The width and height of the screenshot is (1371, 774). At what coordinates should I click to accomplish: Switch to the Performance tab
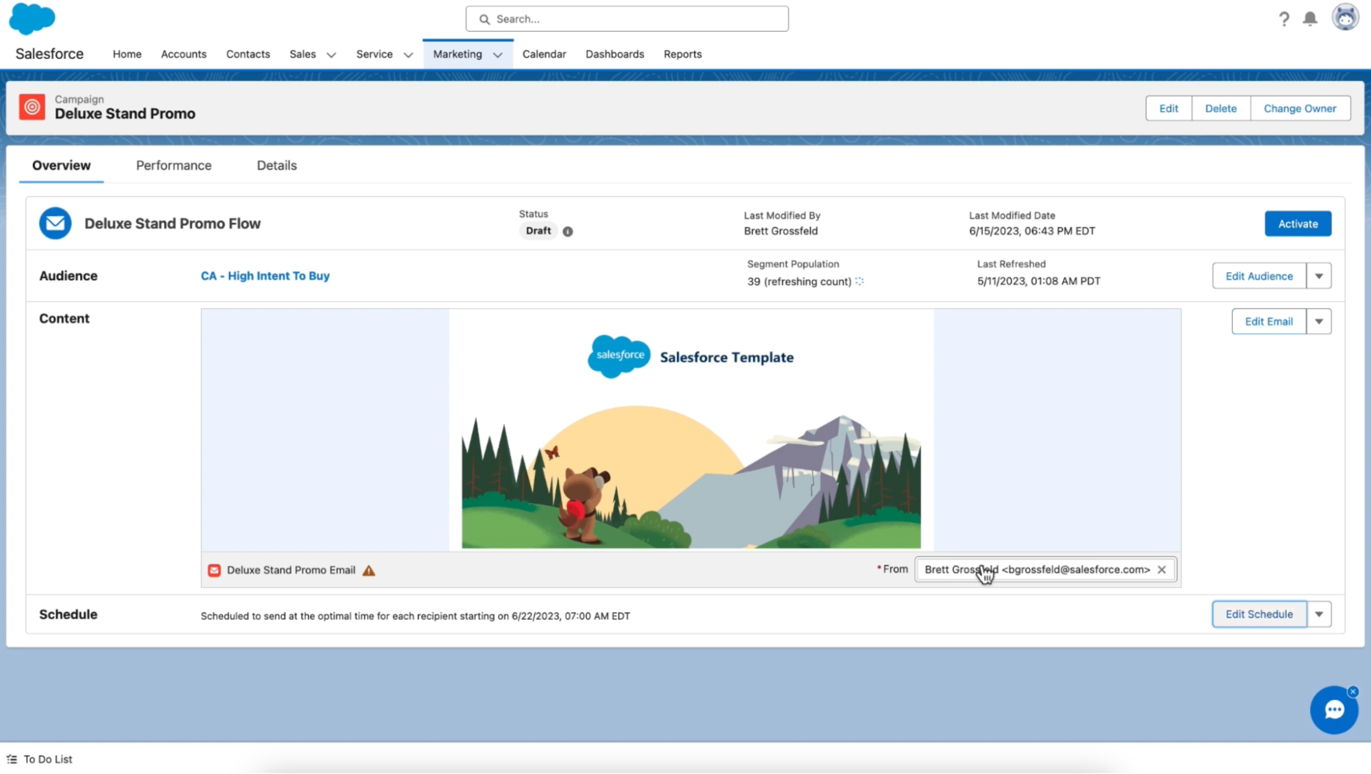point(174,165)
